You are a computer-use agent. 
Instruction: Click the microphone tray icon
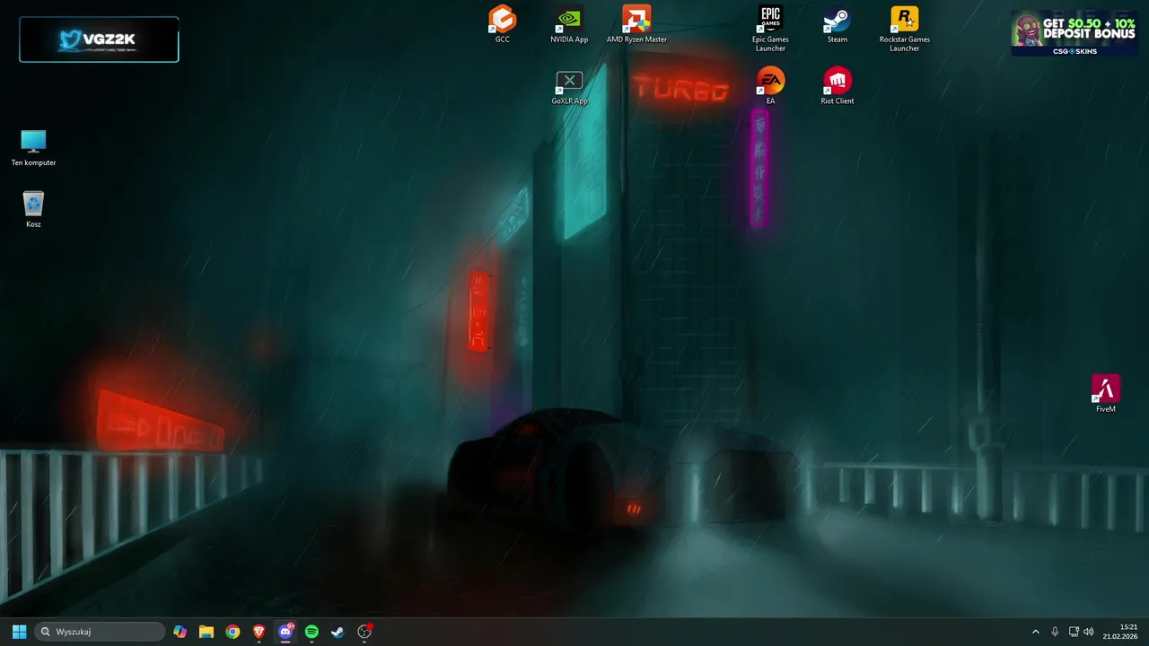point(1055,632)
